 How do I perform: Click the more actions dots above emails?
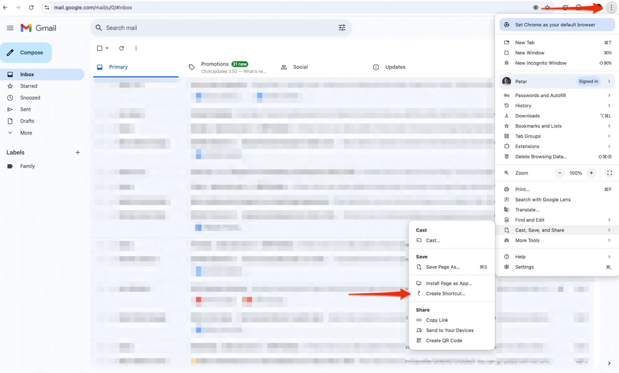click(136, 48)
